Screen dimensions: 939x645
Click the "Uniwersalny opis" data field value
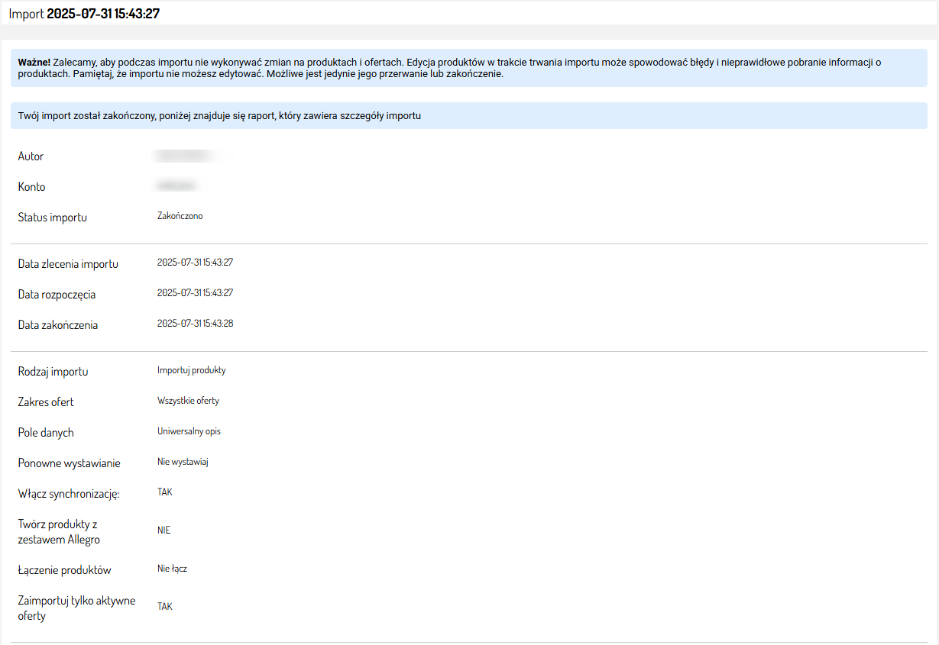(189, 431)
